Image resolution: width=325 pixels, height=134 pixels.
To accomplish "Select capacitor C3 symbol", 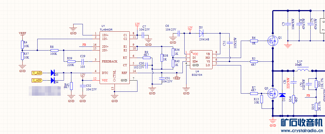I will point(288,24).
